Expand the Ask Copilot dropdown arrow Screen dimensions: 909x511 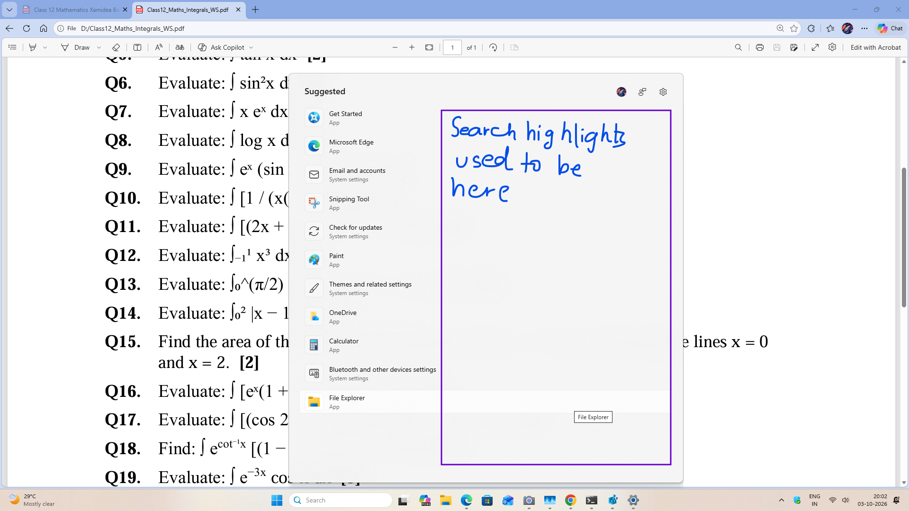(x=251, y=47)
